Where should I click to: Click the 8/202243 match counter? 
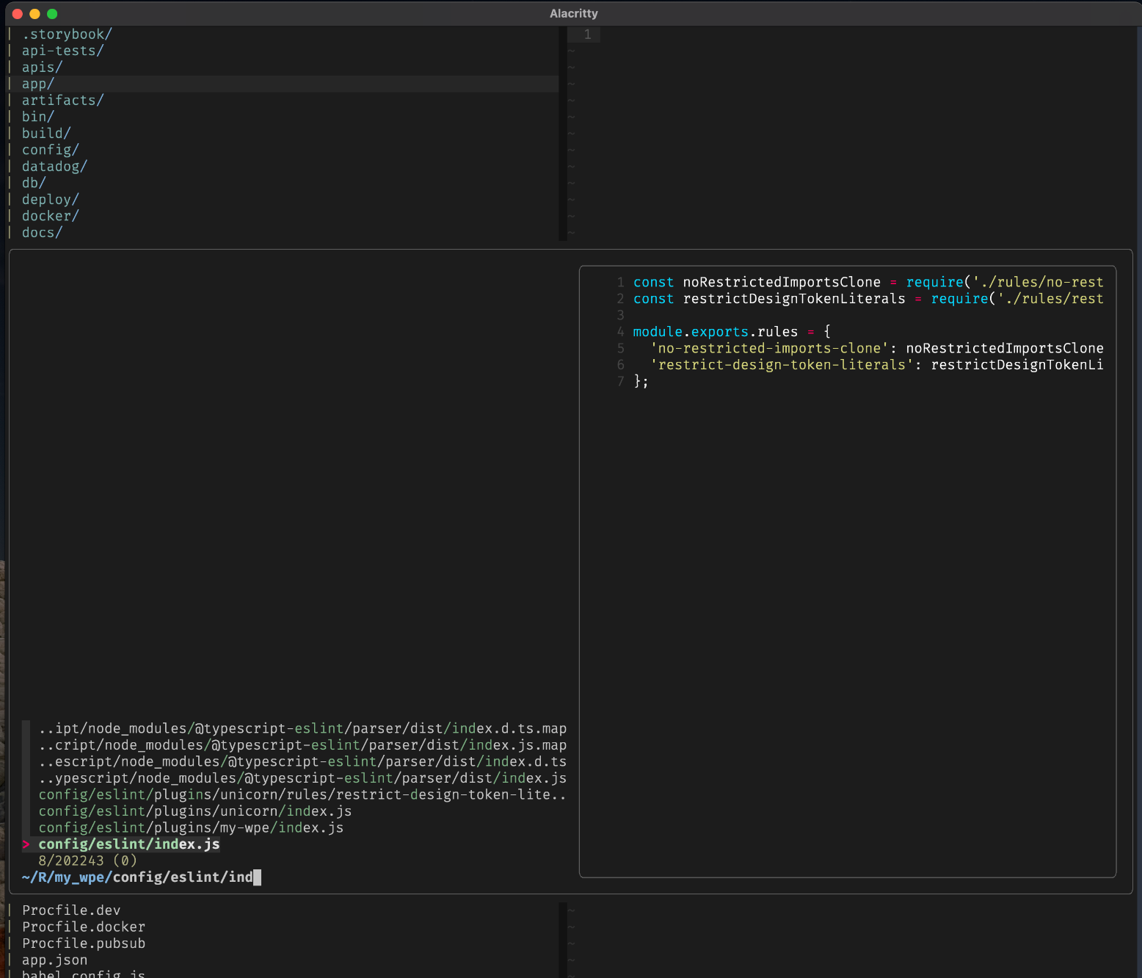87,861
